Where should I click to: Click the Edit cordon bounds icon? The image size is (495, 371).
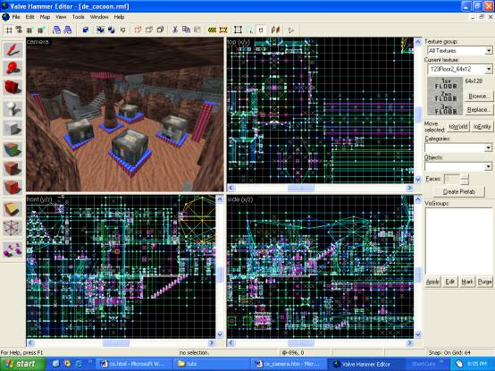click(223, 30)
